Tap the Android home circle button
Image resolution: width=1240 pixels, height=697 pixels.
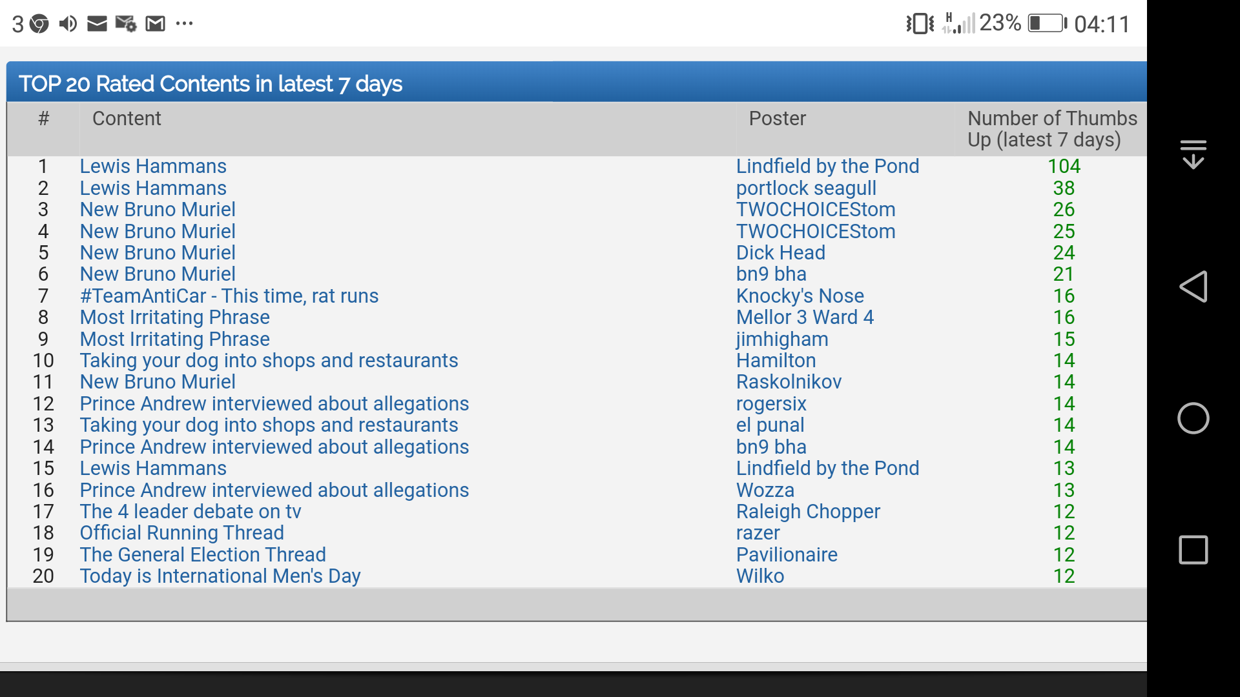point(1193,418)
